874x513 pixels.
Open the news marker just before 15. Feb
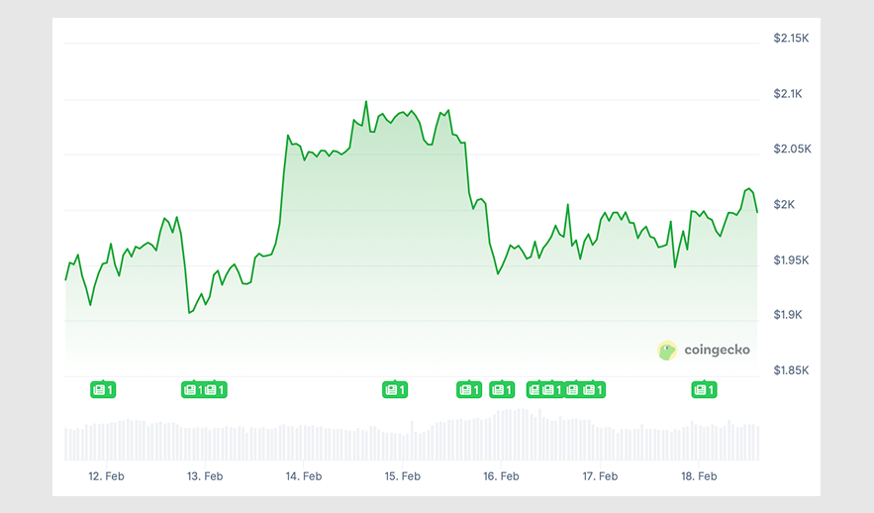(394, 390)
